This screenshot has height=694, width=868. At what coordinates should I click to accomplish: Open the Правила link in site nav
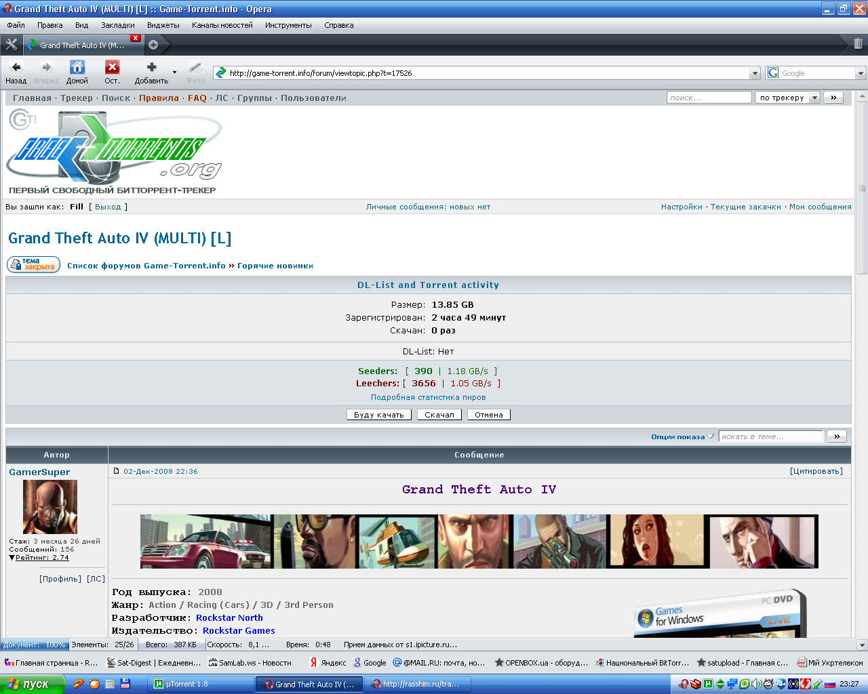159,98
